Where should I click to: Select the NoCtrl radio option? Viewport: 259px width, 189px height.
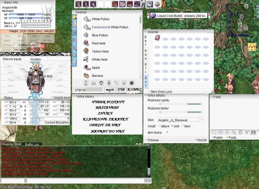coord(196,140)
